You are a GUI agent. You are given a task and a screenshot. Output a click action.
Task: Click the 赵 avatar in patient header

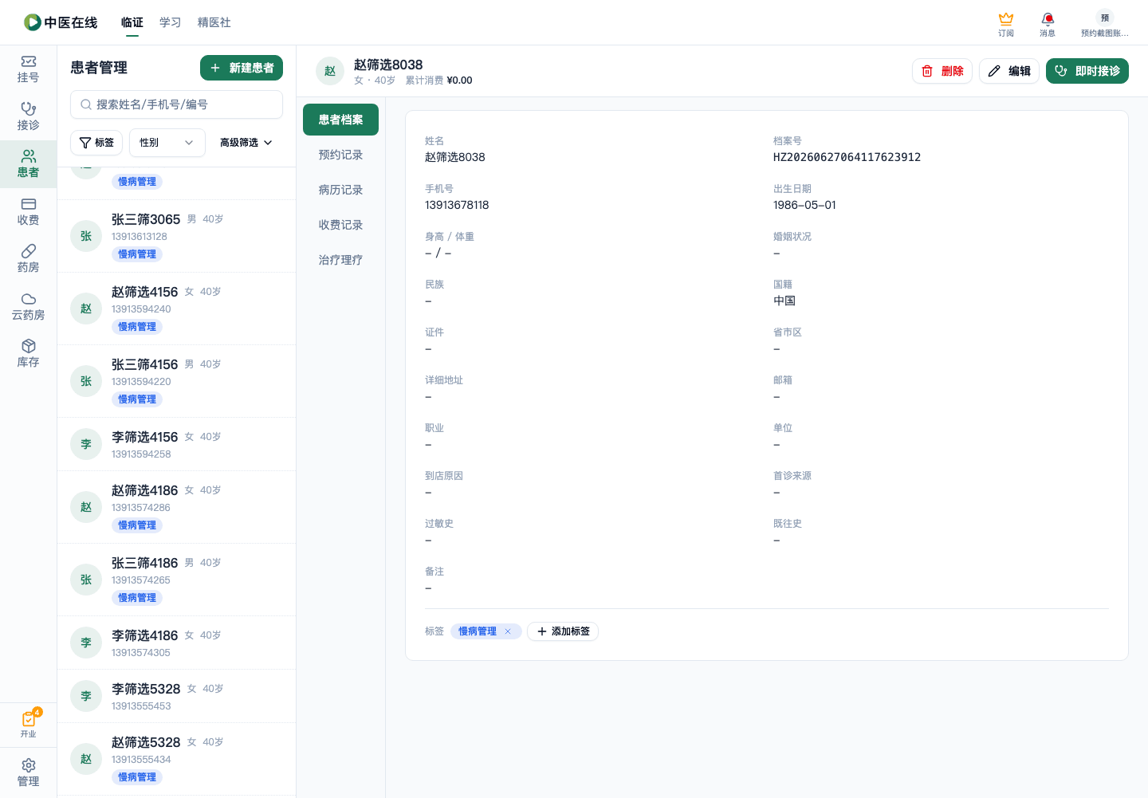330,71
